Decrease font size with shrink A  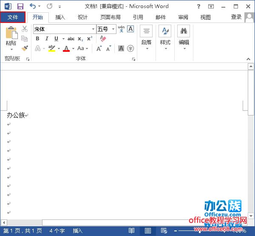(109, 48)
